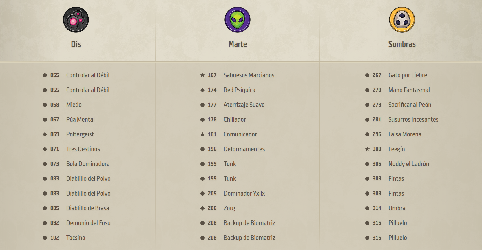This screenshot has width=482, height=250.
Task: Open the Falsa Morena card
Action: (x=405, y=134)
